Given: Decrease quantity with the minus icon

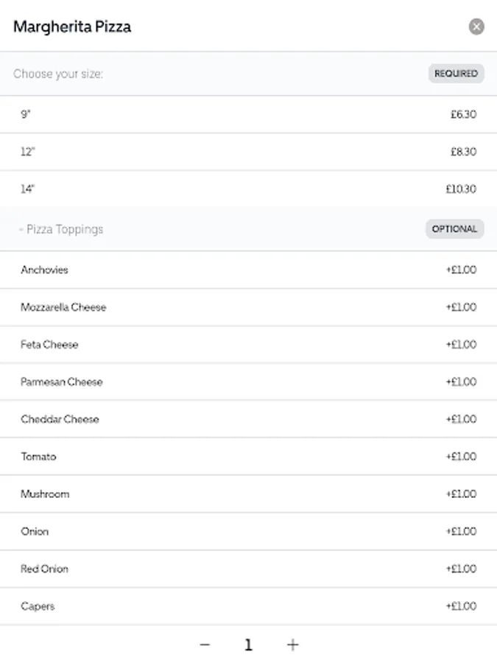Looking at the screenshot, I should pos(205,645).
